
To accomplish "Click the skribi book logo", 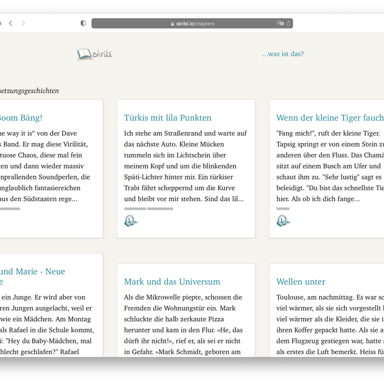I will click(94, 54).
